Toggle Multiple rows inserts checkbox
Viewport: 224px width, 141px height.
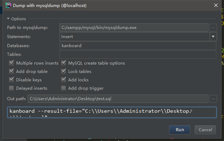tap(12, 63)
